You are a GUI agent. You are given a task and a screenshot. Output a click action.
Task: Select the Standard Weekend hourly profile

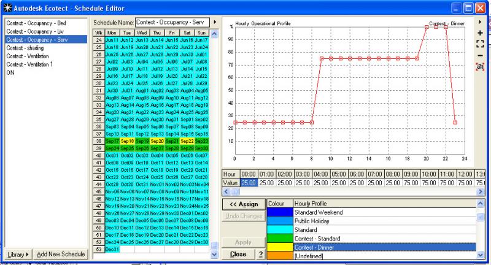385,212
